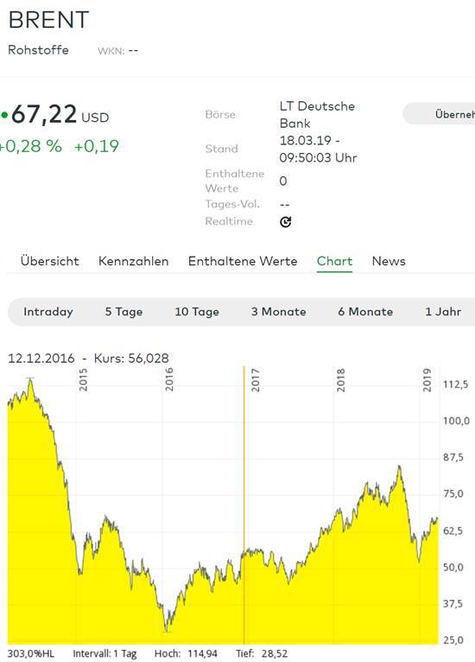The image size is (475, 662).
Task: Click the Übernehmen button at right edge
Action: [439, 113]
